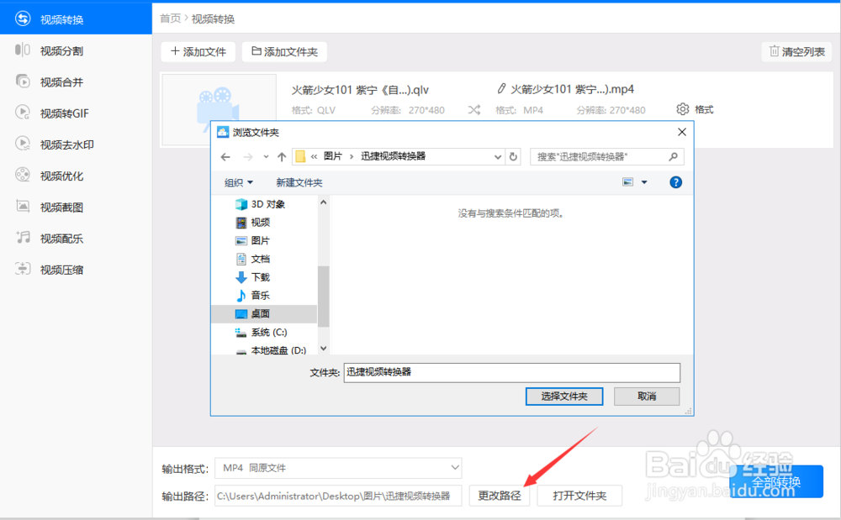Click the 视频压缩 compress icon

point(23,269)
